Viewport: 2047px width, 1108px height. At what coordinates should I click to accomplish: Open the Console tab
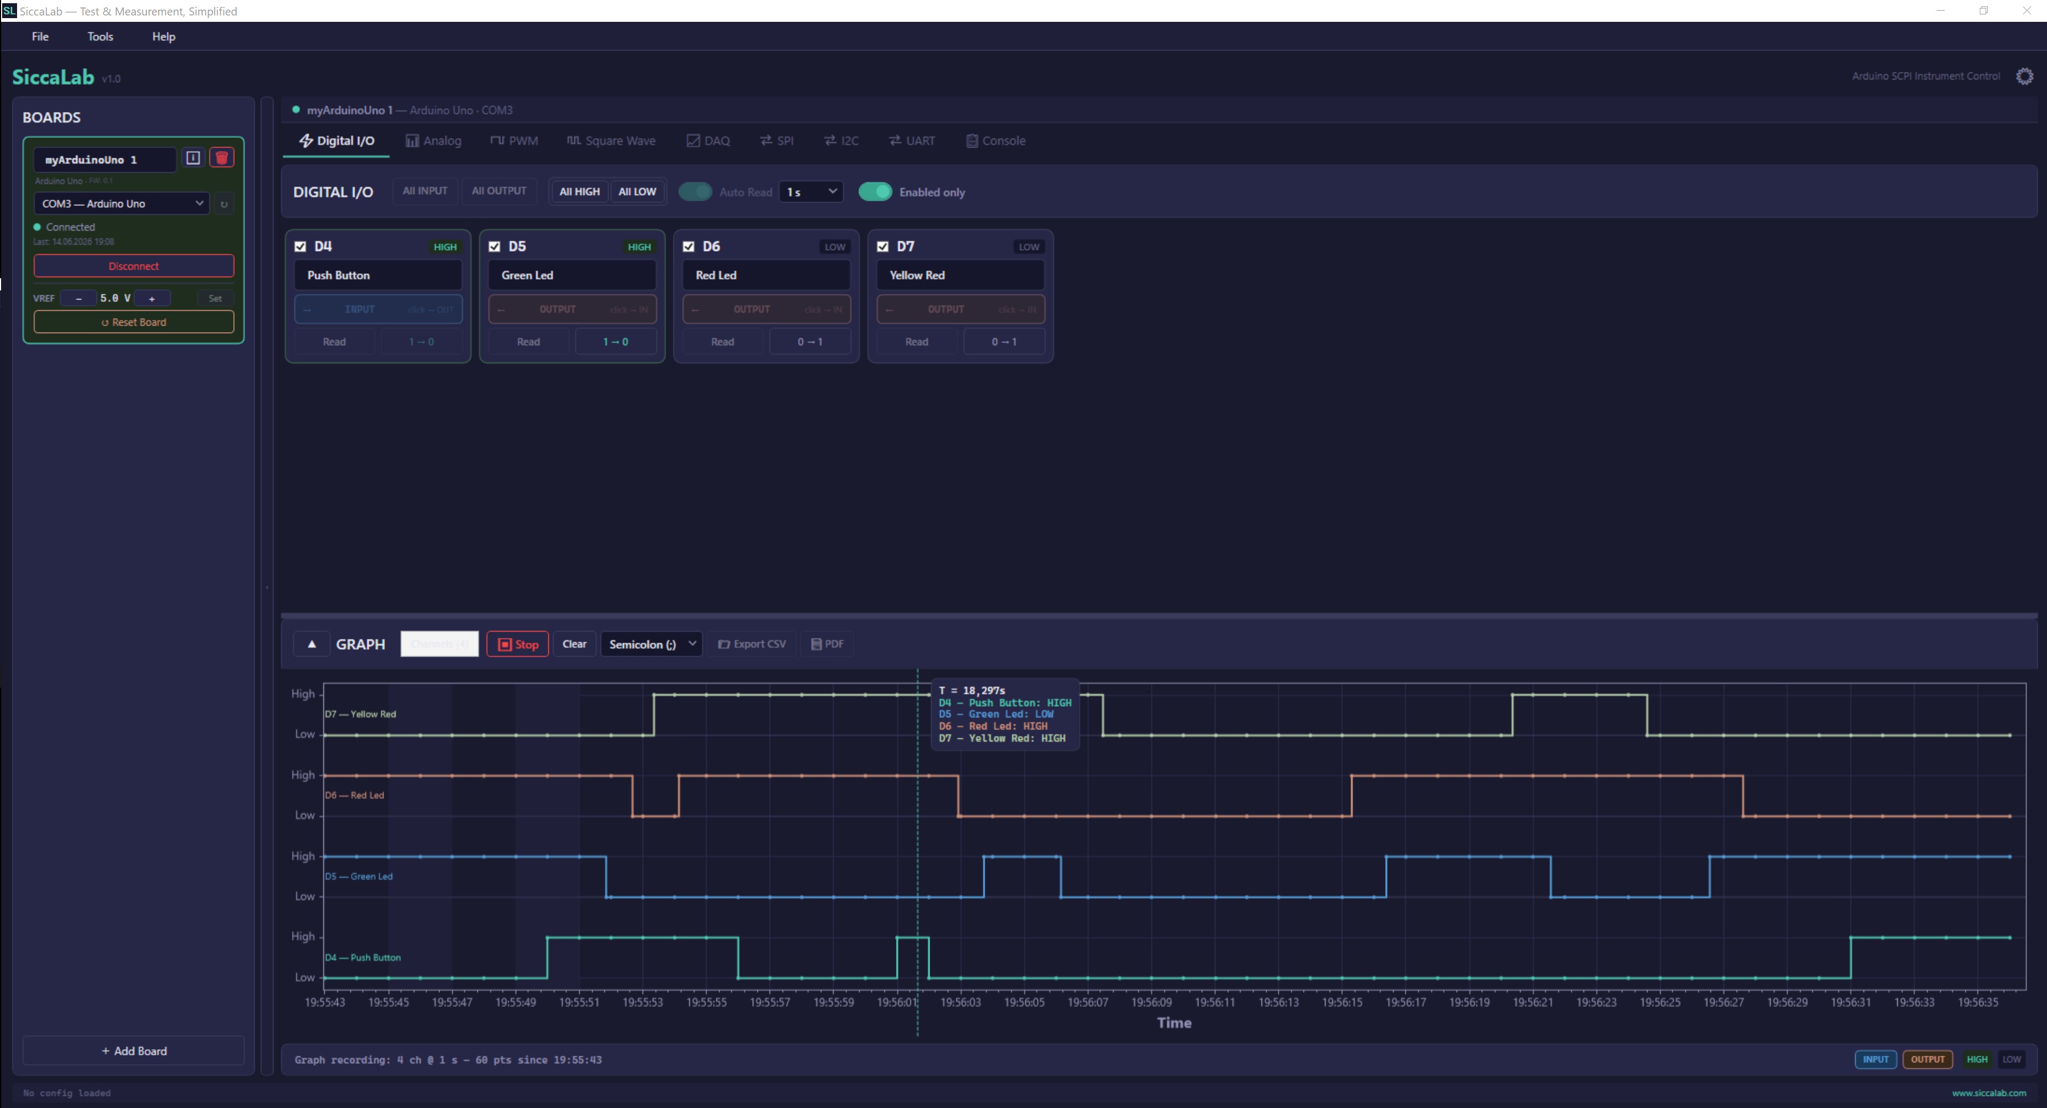click(x=996, y=141)
